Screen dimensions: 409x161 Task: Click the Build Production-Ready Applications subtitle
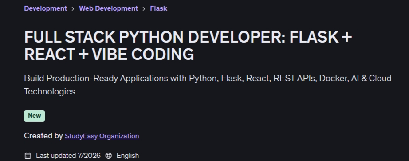point(208,85)
